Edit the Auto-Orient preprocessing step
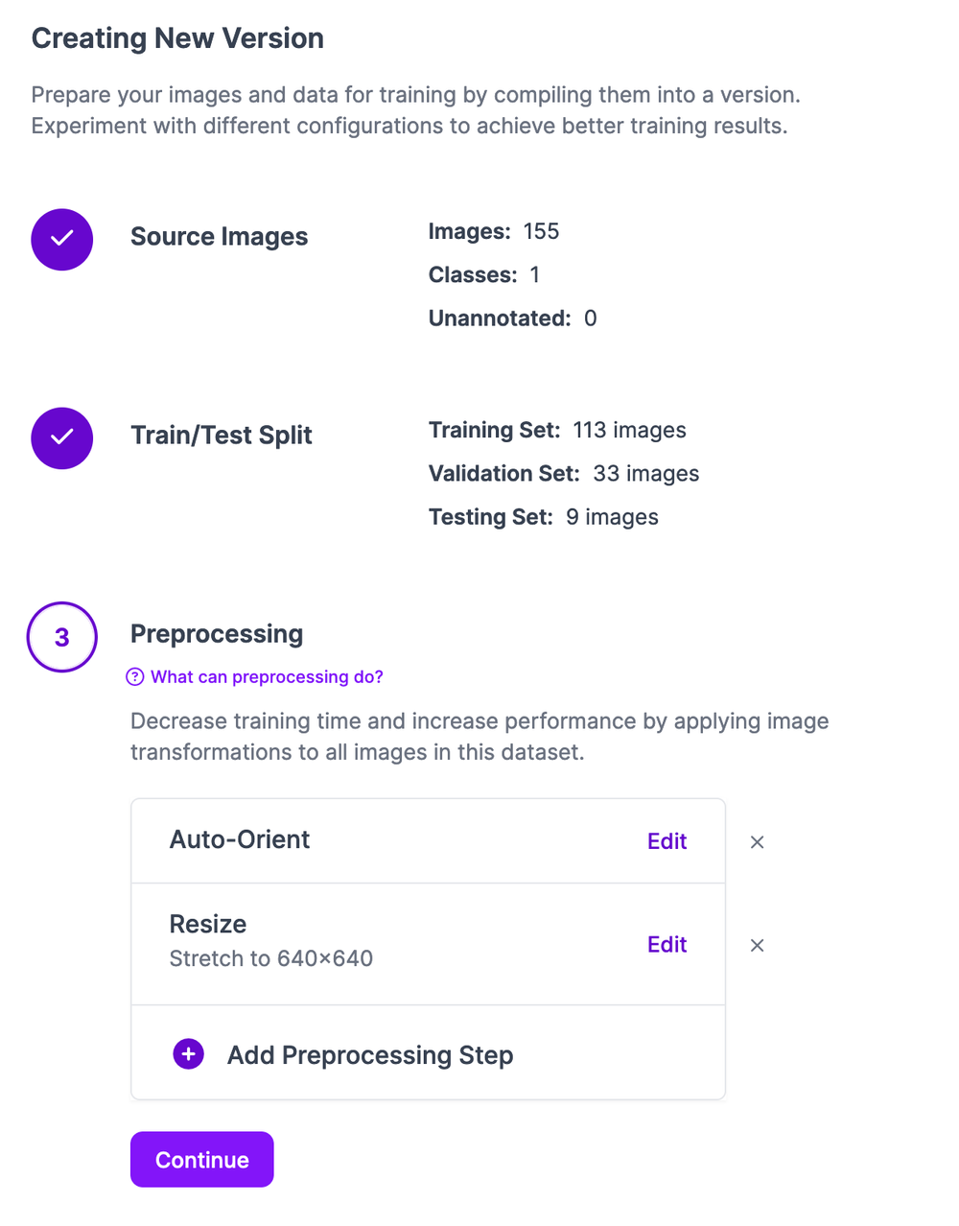This screenshot has height=1226, width=959. 667,841
